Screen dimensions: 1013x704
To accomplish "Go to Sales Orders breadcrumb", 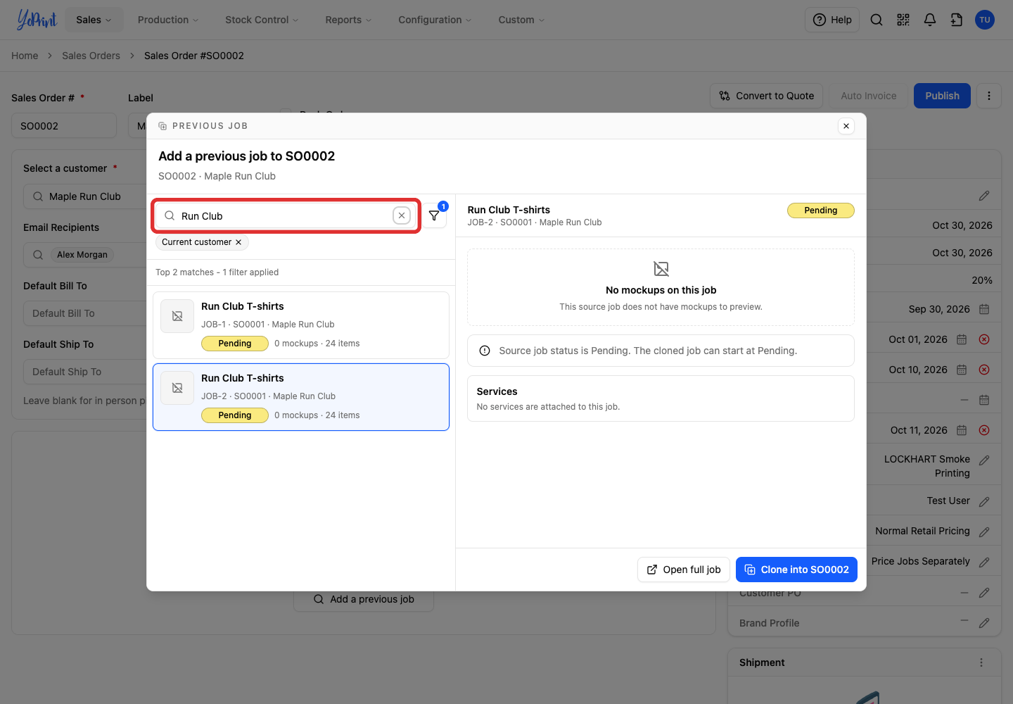I will point(91,56).
